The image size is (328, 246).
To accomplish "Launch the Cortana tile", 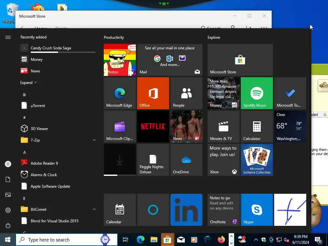I will pyautogui.click(x=153, y=209).
